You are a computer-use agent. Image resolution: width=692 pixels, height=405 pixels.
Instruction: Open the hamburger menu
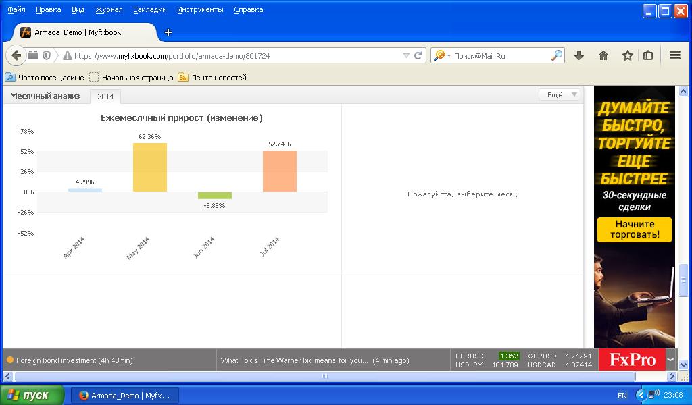[x=675, y=55]
